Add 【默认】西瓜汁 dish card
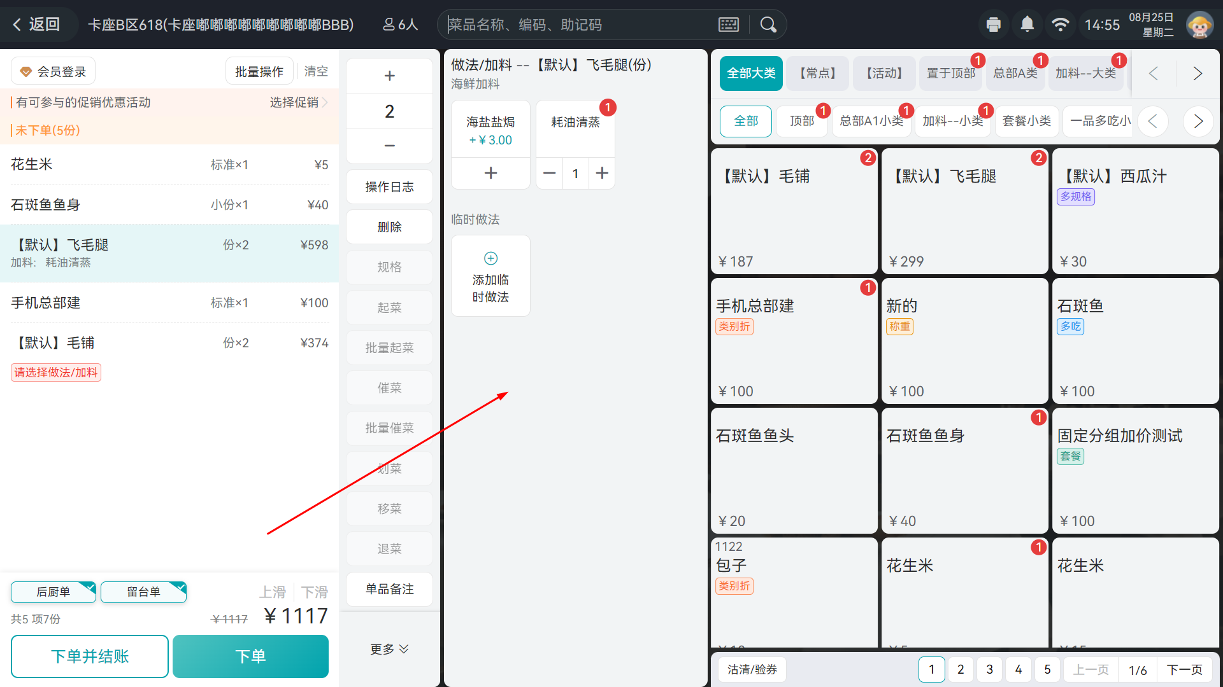The height and width of the screenshot is (687, 1223). pos(1136,211)
